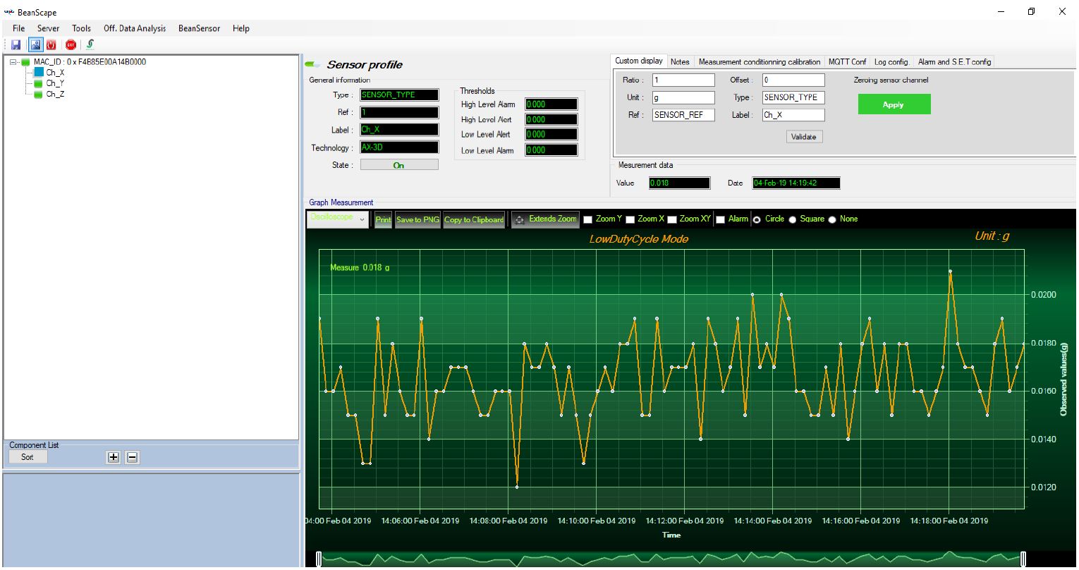This screenshot has height=570, width=1079.
Task: Click the Low Level Alert threshold value
Action: coord(551,134)
